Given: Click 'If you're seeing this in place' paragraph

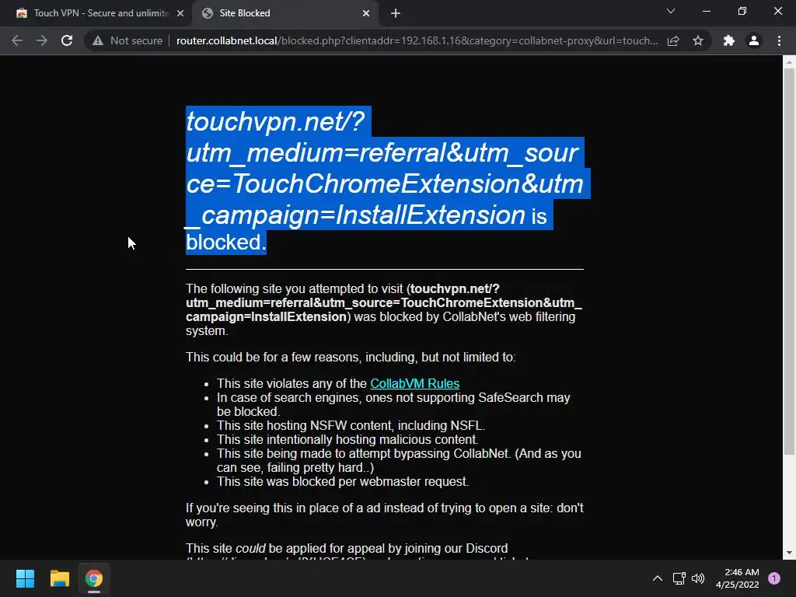Looking at the screenshot, I should pos(384,515).
